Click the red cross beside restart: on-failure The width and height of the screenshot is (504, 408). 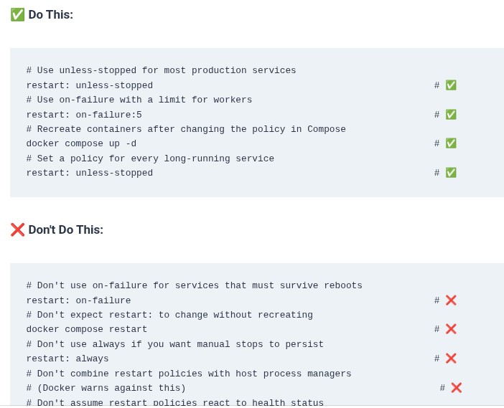451,300
